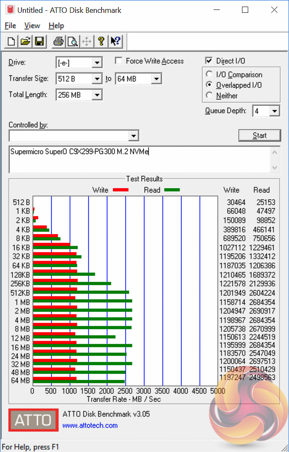Click in the description text box
The image size is (289, 452).
point(140,159)
